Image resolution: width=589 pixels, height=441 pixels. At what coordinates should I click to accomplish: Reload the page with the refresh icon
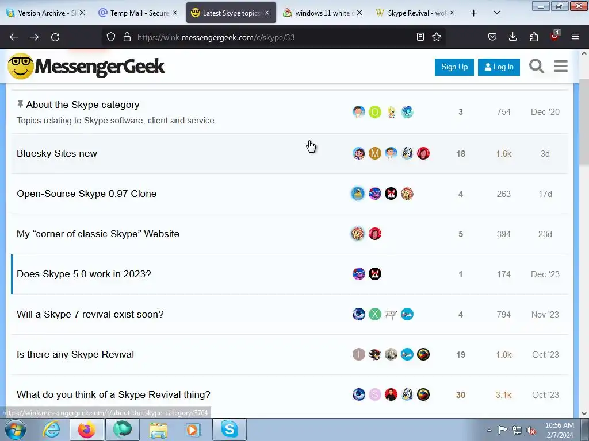coord(55,37)
